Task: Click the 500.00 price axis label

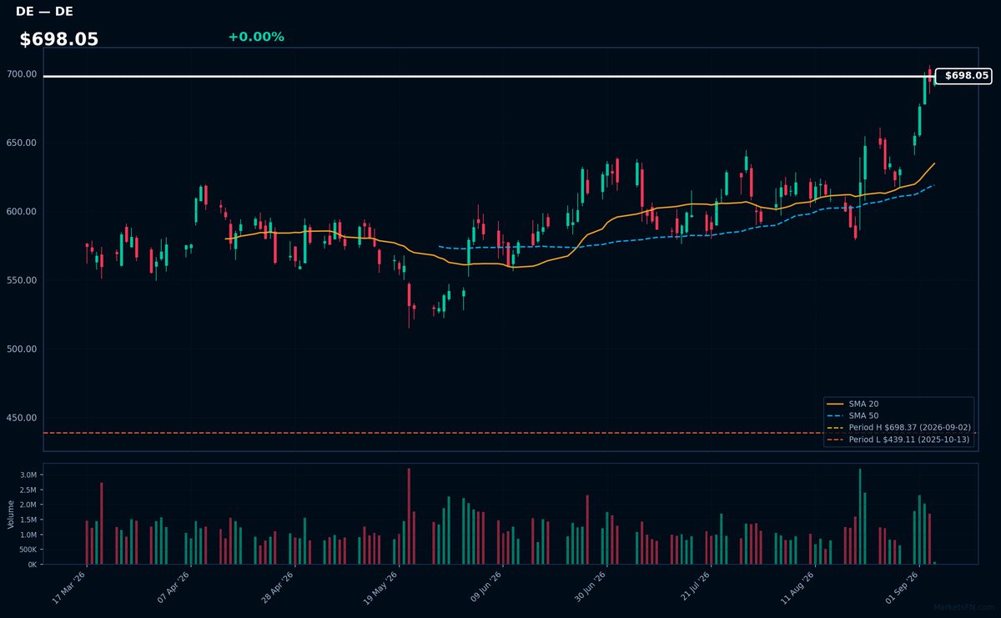Action: pyautogui.click(x=23, y=349)
